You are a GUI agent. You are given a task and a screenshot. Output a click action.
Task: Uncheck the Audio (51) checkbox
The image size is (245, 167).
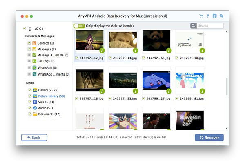pyautogui.click(x=30, y=108)
